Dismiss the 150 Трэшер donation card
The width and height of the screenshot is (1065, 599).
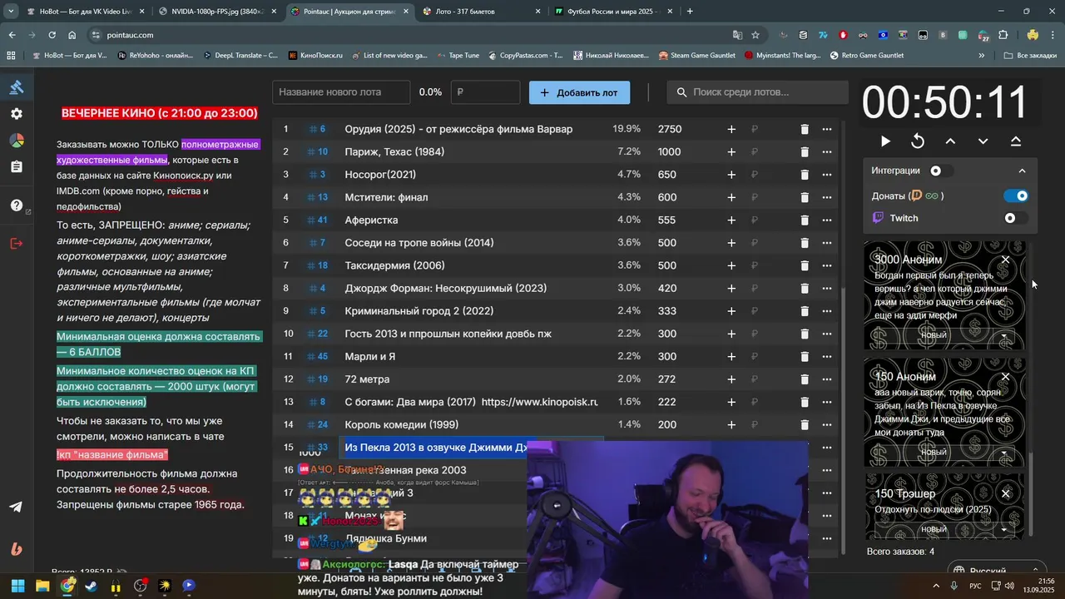coord(1005,493)
